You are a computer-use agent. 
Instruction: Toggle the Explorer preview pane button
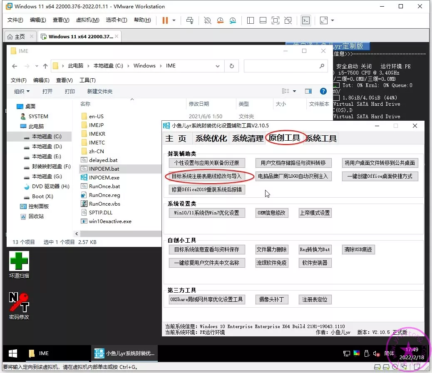click(x=308, y=91)
